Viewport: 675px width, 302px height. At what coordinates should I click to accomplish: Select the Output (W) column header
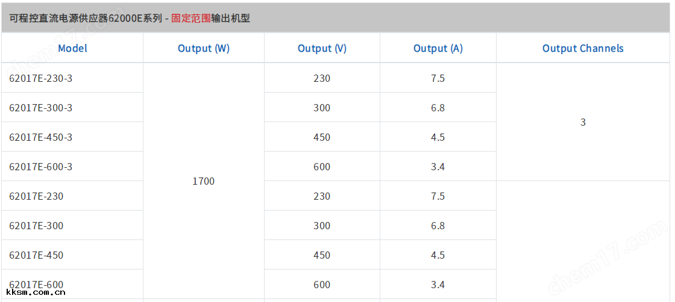coord(204,48)
